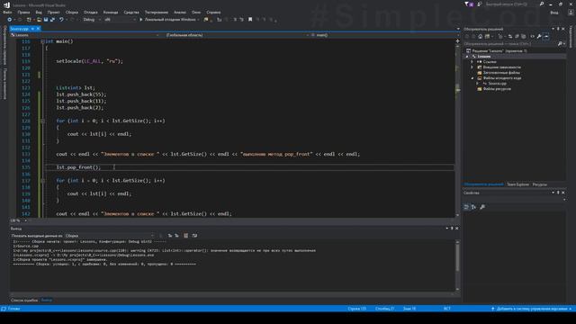Collapse the first for loop block
Screen dimensions: 576x324
click(x=42, y=121)
